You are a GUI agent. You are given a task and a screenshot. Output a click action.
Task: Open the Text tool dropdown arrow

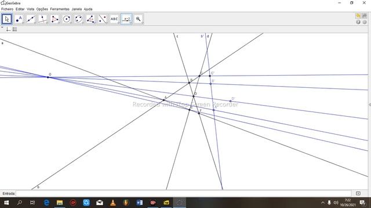click(x=119, y=23)
